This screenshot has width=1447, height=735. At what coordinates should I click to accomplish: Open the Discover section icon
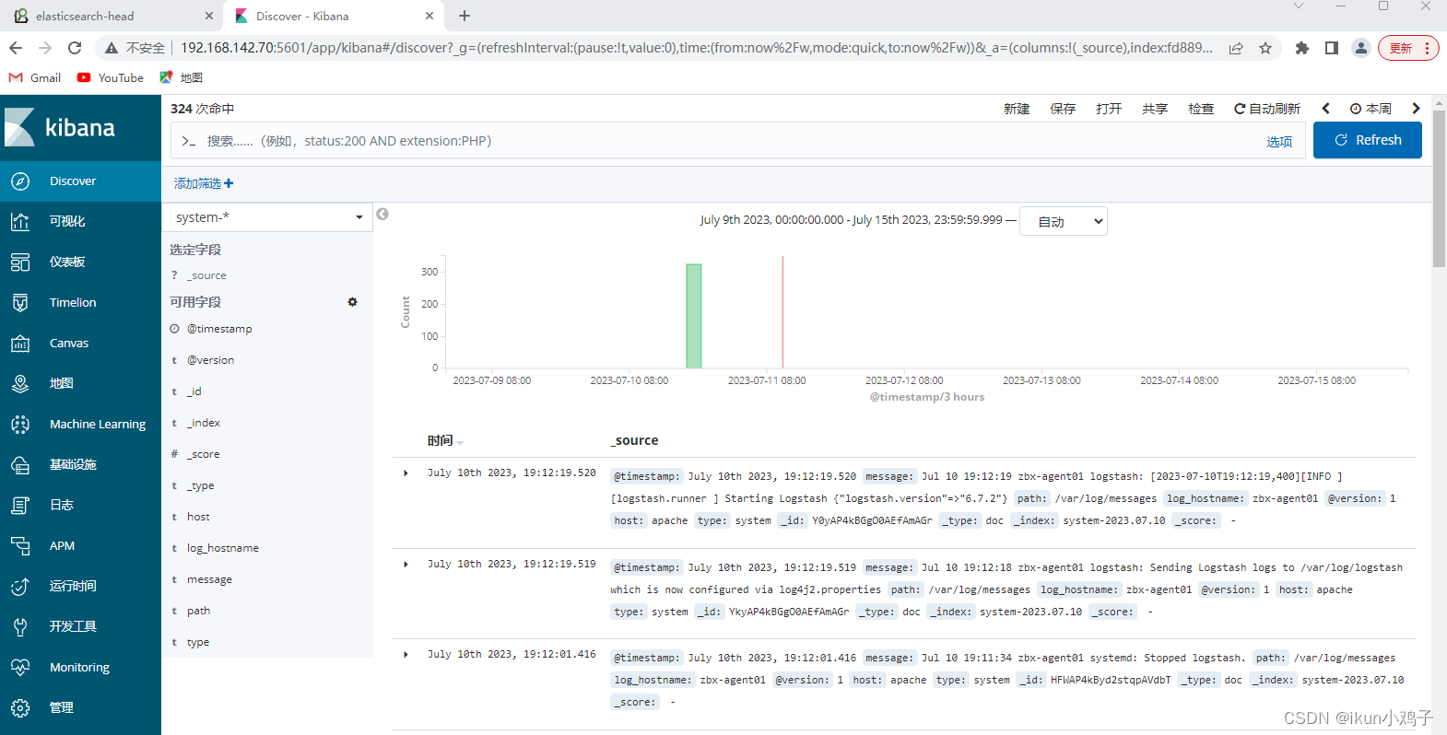pyautogui.click(x=20, y=181)
